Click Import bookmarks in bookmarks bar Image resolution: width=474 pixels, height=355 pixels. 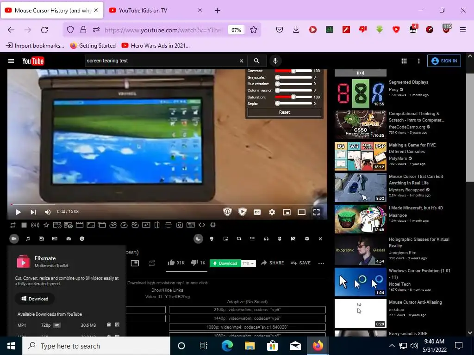35,46
